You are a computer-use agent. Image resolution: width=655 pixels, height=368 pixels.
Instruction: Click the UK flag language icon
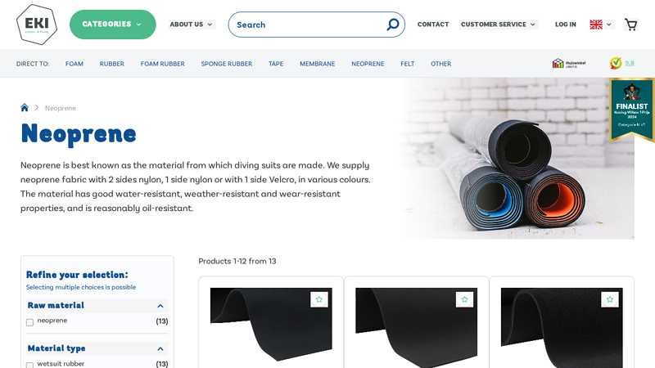click(596, 25)
